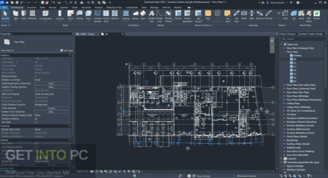Select the By Face opening tool
Viewport: 328px width, 178px height.
(x=236, y=16)
